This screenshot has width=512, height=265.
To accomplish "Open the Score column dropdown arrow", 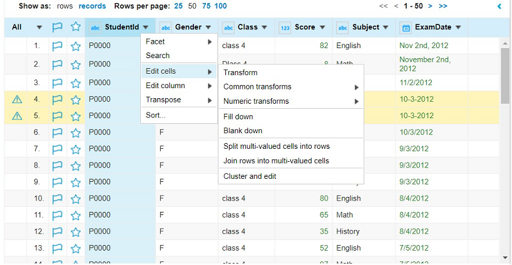I will (322, 27).
